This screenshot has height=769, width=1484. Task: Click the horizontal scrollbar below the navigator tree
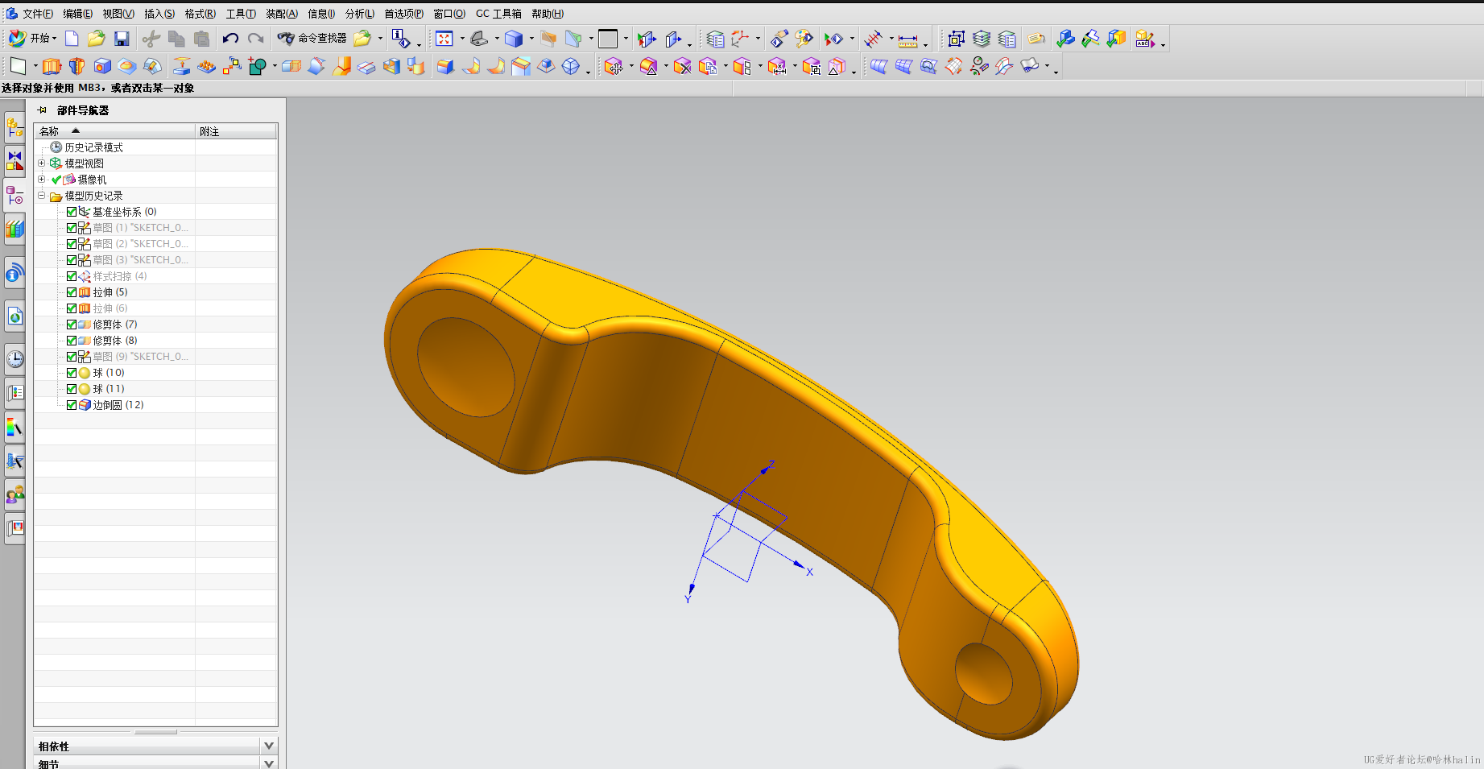click(155, 732)
